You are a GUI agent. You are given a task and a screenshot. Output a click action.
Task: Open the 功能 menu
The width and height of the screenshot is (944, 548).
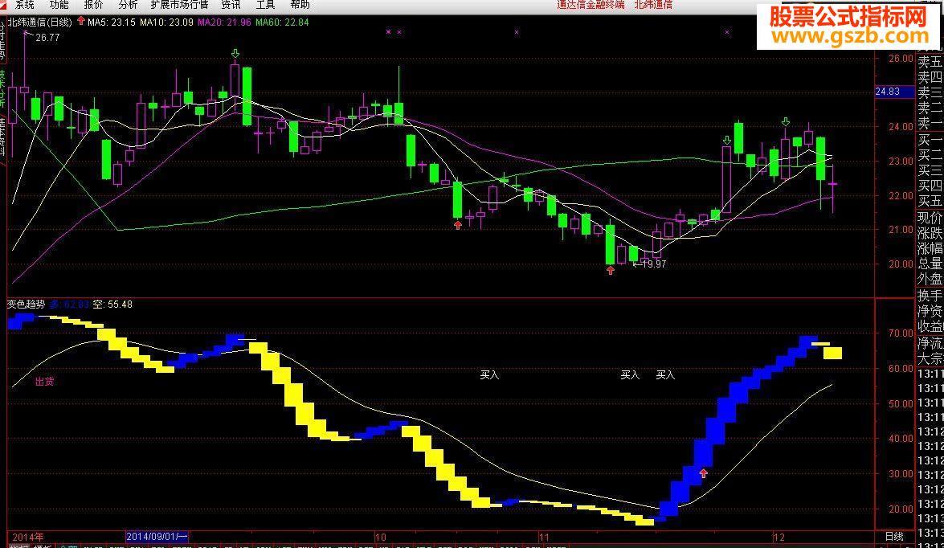point(59,5)
